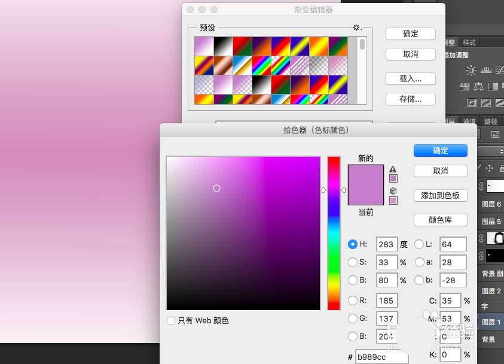Click link icon beside the black mask thumbnail

point(481,256)
